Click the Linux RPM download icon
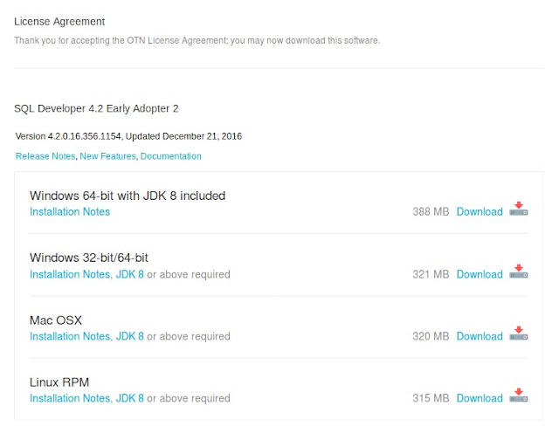559x447 pixels. (519, 395)
